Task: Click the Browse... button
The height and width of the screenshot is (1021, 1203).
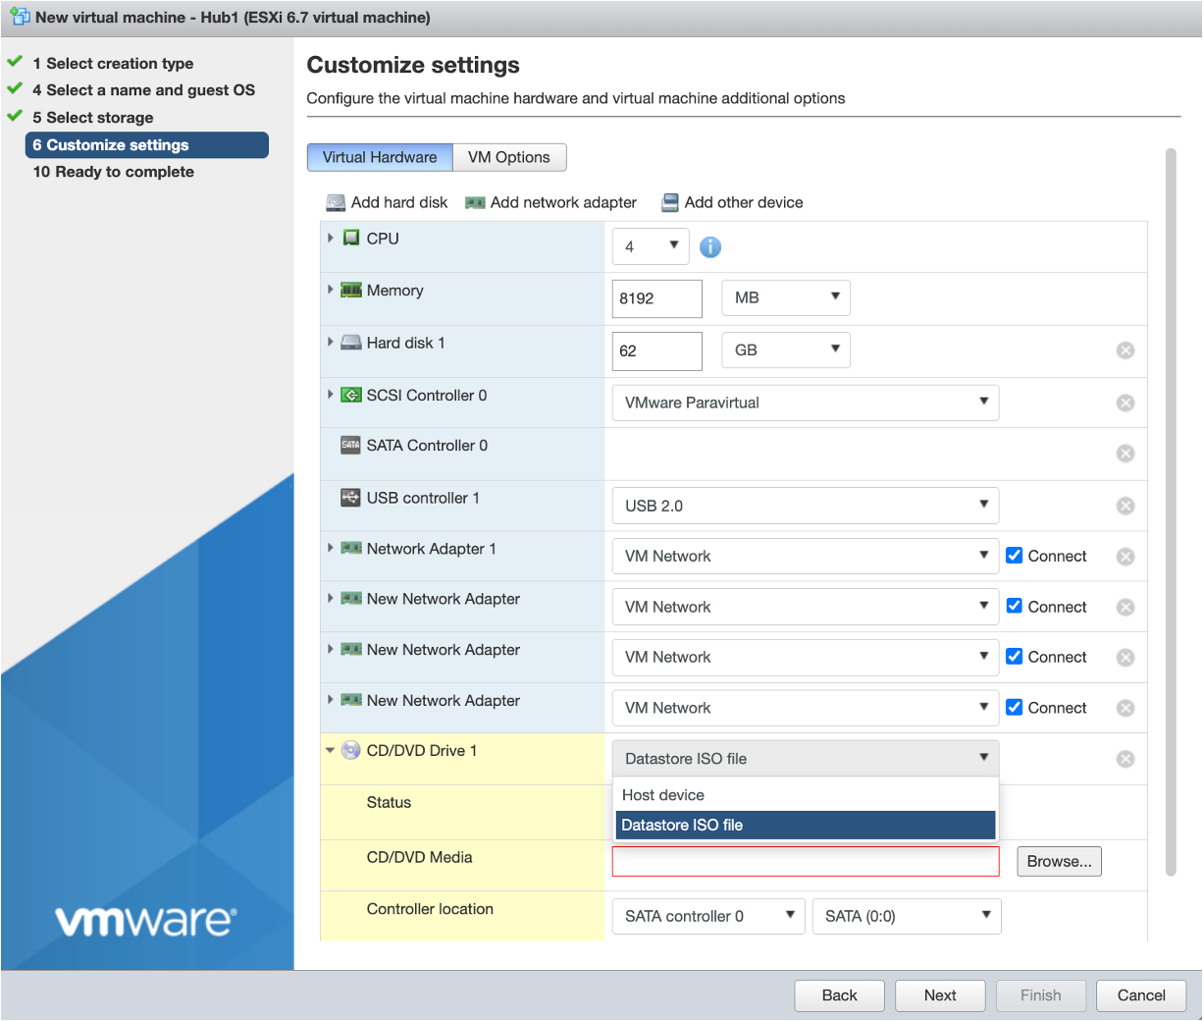Action: [x=1060, y=861]
